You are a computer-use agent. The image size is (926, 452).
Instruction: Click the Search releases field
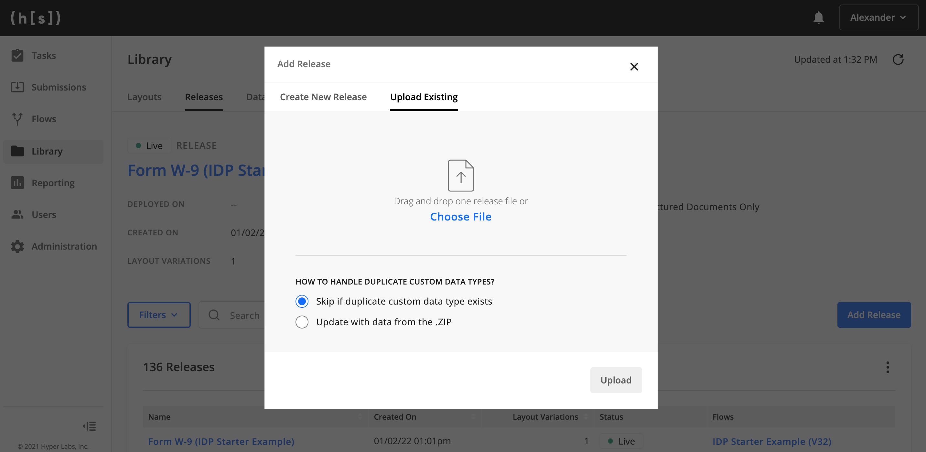pos(232,315)
